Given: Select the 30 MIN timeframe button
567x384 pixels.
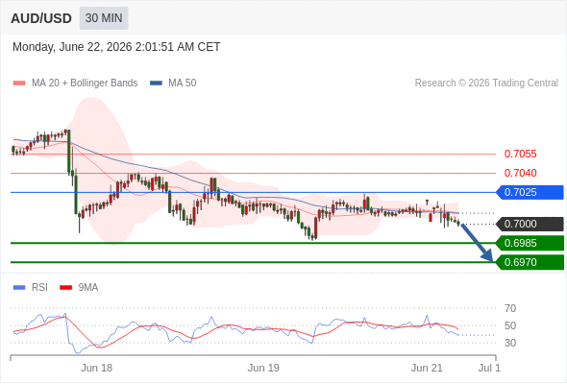Looking at the screenshot, I should (104, 18).
